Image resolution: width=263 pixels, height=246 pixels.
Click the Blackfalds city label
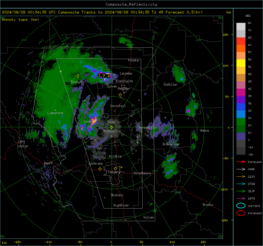click(124, 81)
